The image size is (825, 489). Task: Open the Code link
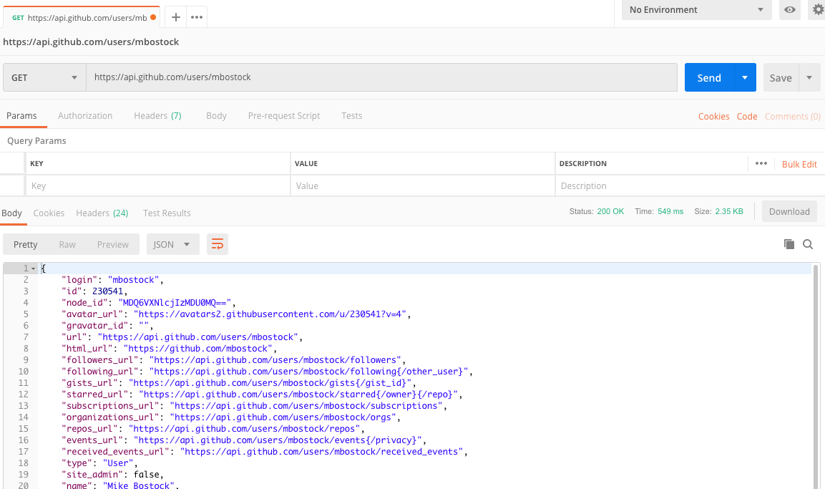[746, 116]
